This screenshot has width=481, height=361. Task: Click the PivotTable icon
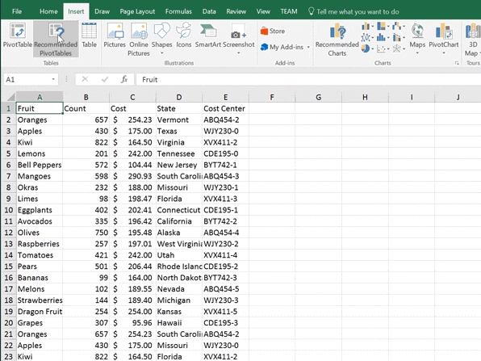click(18, 36)
